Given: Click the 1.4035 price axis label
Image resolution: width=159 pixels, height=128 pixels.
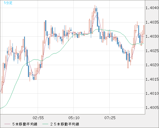Looking at the screenshot, I should [152, 22].
